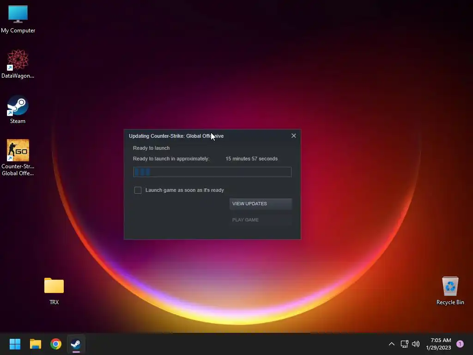Click the "Ready to launch" status text

tap(151, 148)
